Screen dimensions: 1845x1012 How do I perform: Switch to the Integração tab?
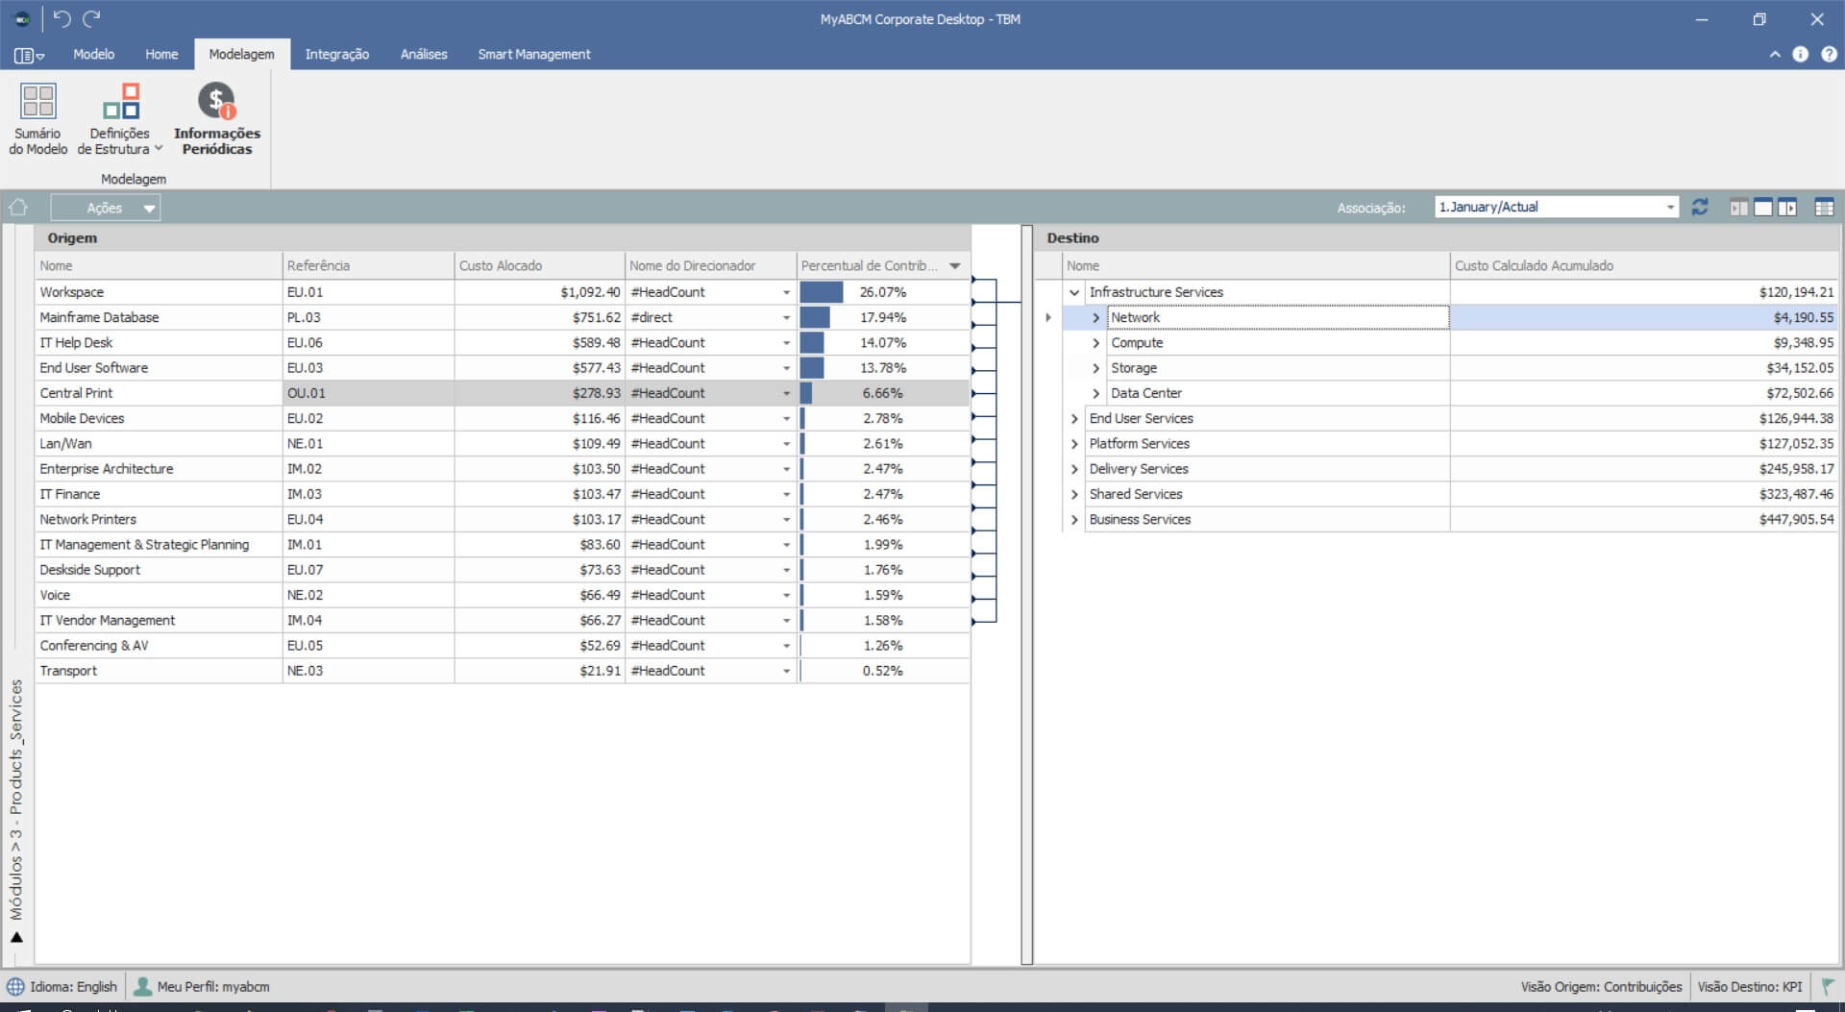coord(336,55)
